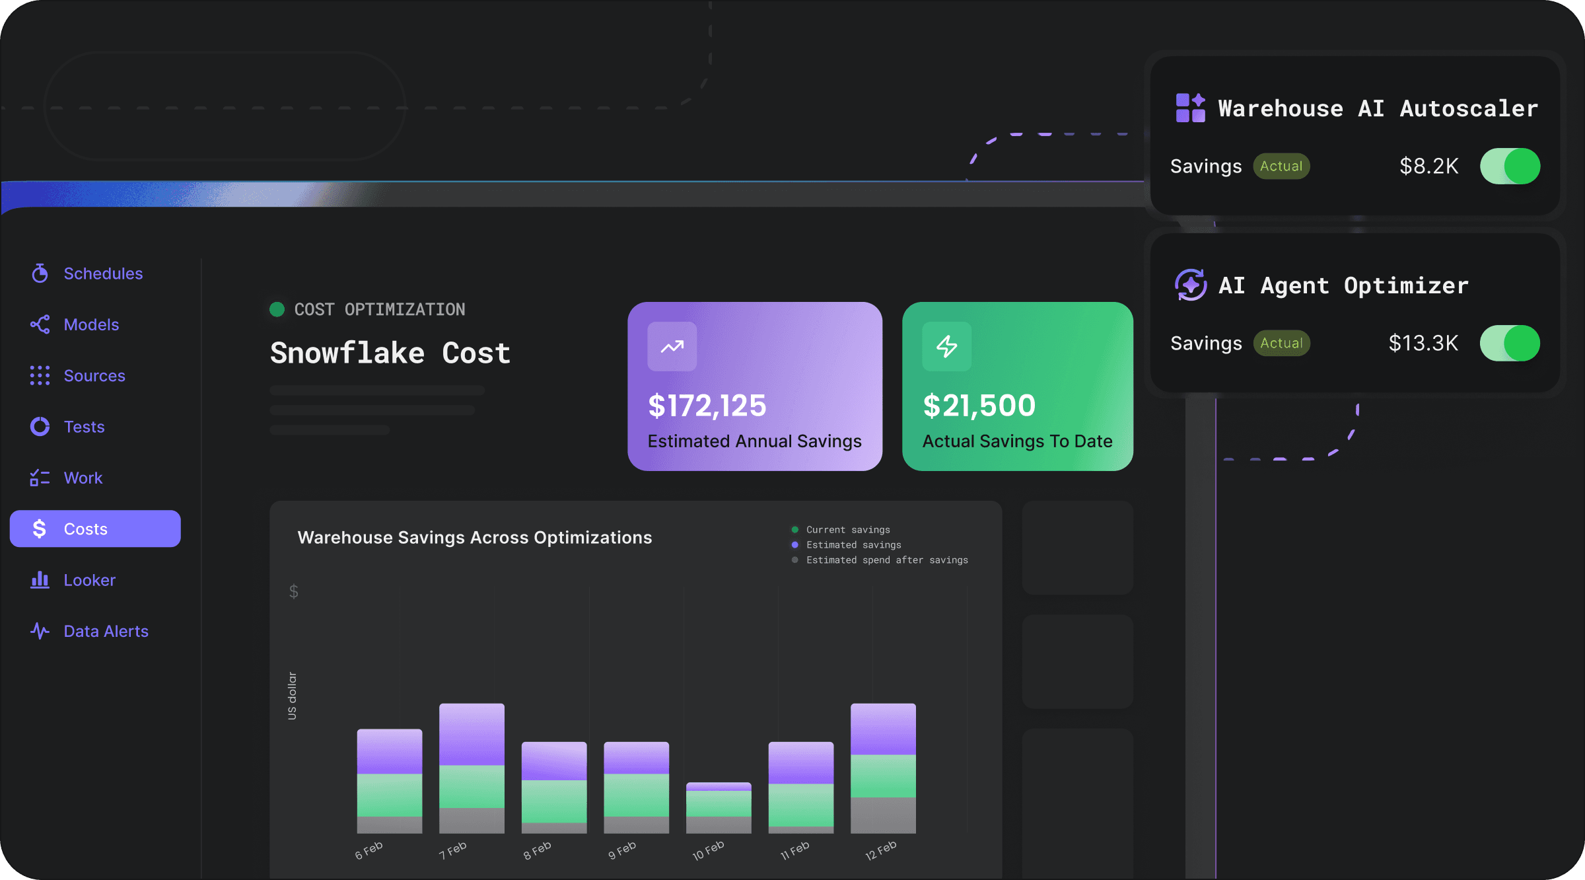
Task: Click the Models node icon
Action: tap(40, 324)
